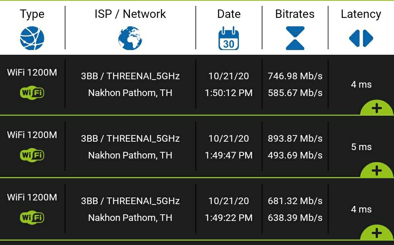This screenshot has height=245, width=394.
Task: Open the result with 746.98 Mb/s bitrate
Action: pos(295,76)
